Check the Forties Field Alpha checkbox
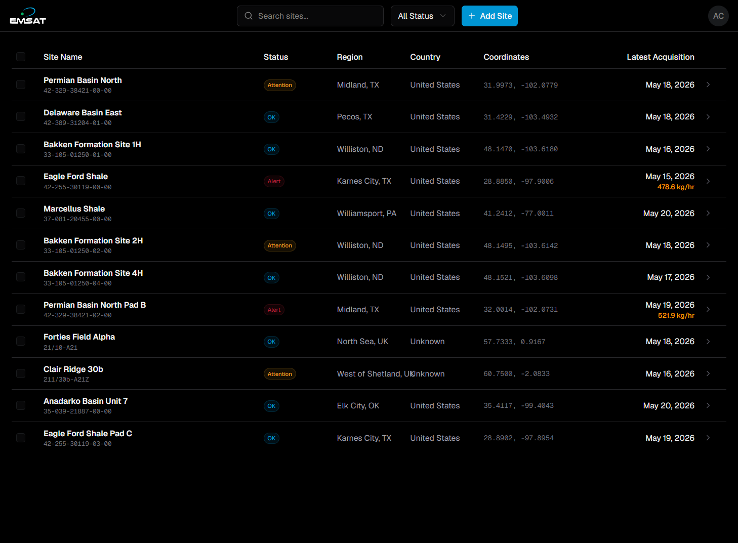Screen dimensions: 738x543 [x=21, y=341]
